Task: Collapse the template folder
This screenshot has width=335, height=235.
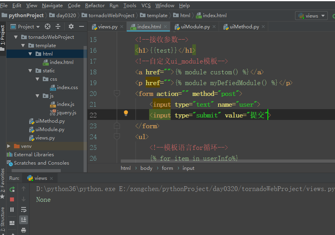Action: coord(23,46)
